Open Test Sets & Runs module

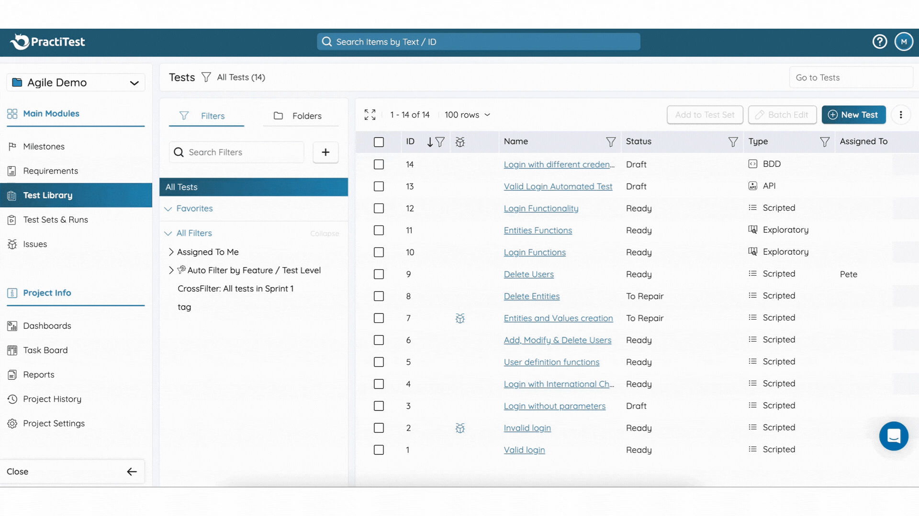click(x=56, y=220)
